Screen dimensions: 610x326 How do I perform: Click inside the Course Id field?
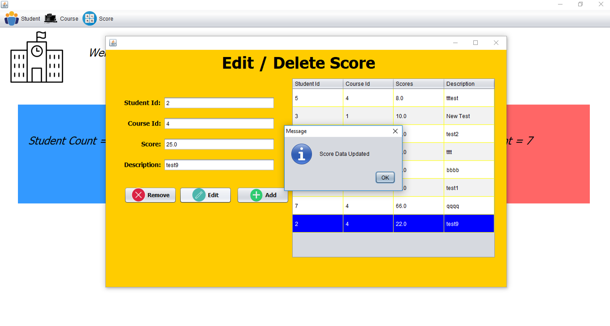pos(219,123)
